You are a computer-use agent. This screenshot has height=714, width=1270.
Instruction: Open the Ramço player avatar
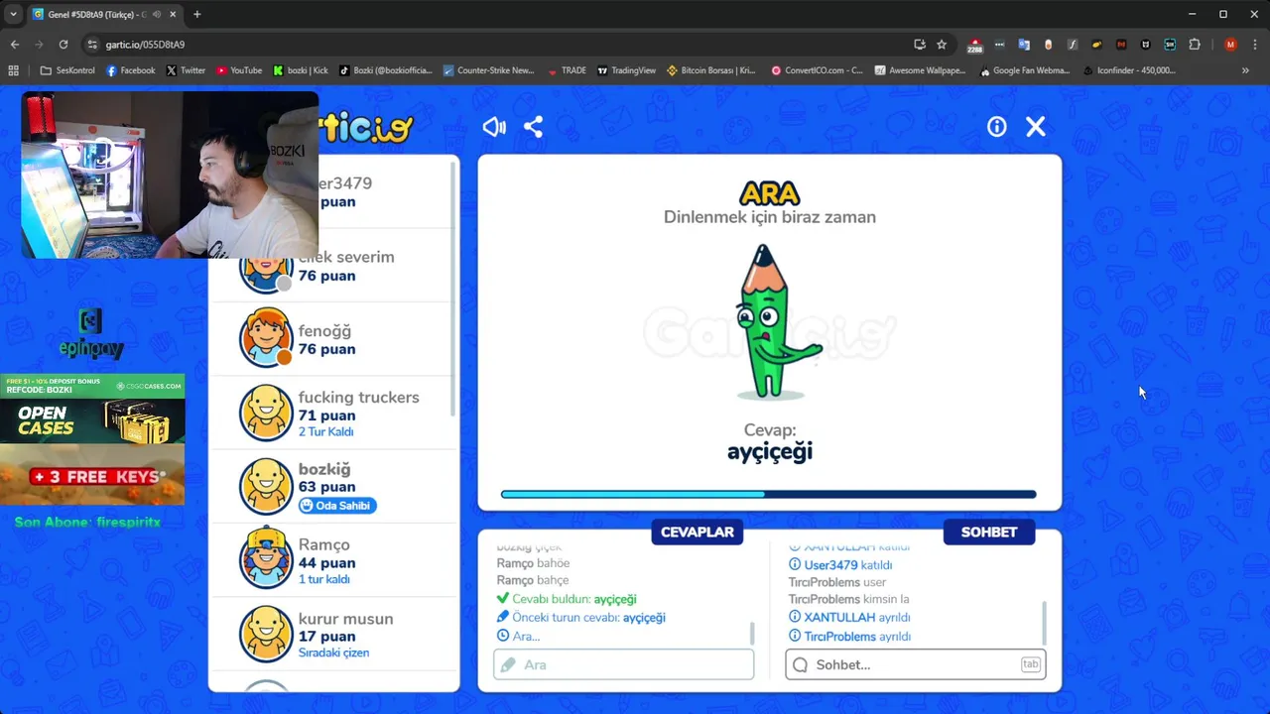266,559
